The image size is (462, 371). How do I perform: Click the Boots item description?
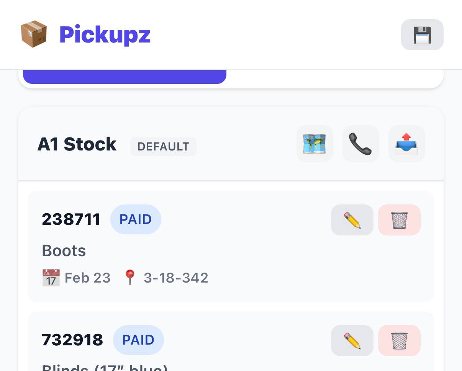[x=64, y=250]
